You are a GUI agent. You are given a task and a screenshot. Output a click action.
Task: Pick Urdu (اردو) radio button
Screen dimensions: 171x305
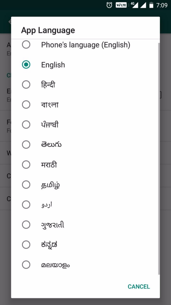tap(26, 205)
